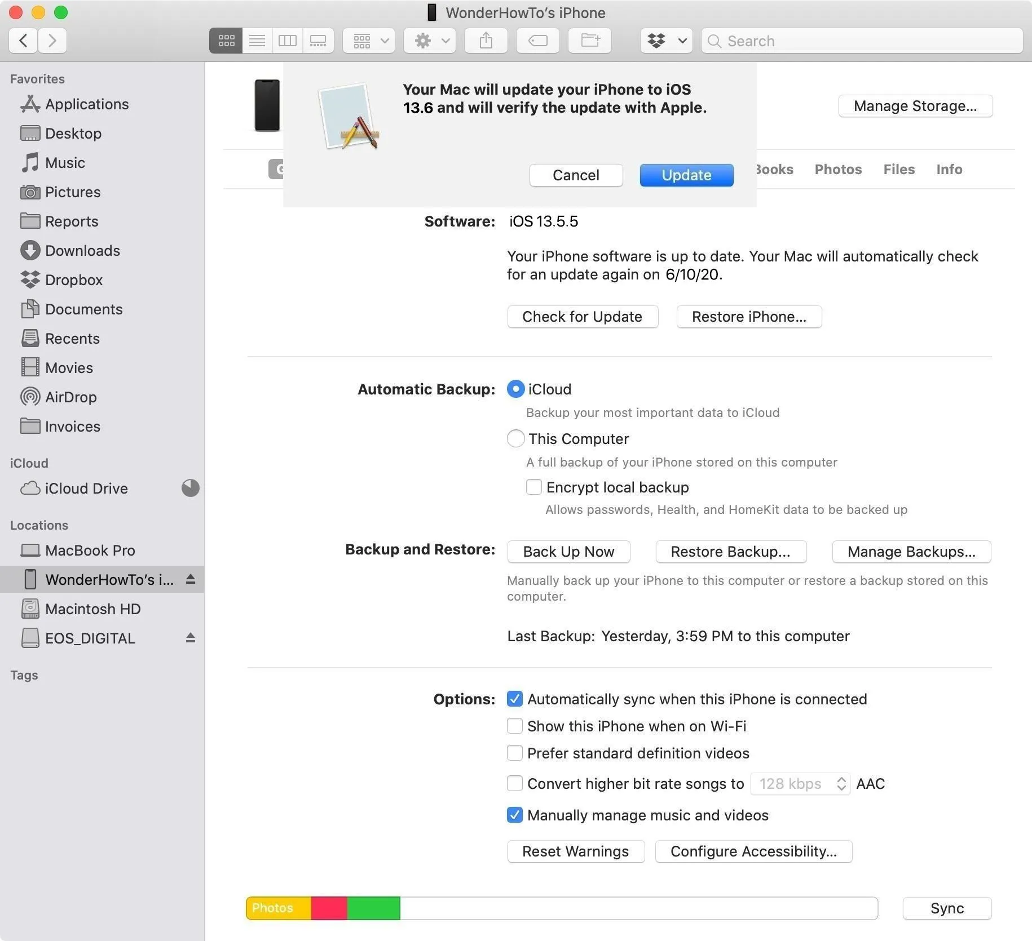The width and height of the screenshot is (1032, 941).
Task: Enable Show this iPhone on Wi-Fi
Action: (515, 726)
